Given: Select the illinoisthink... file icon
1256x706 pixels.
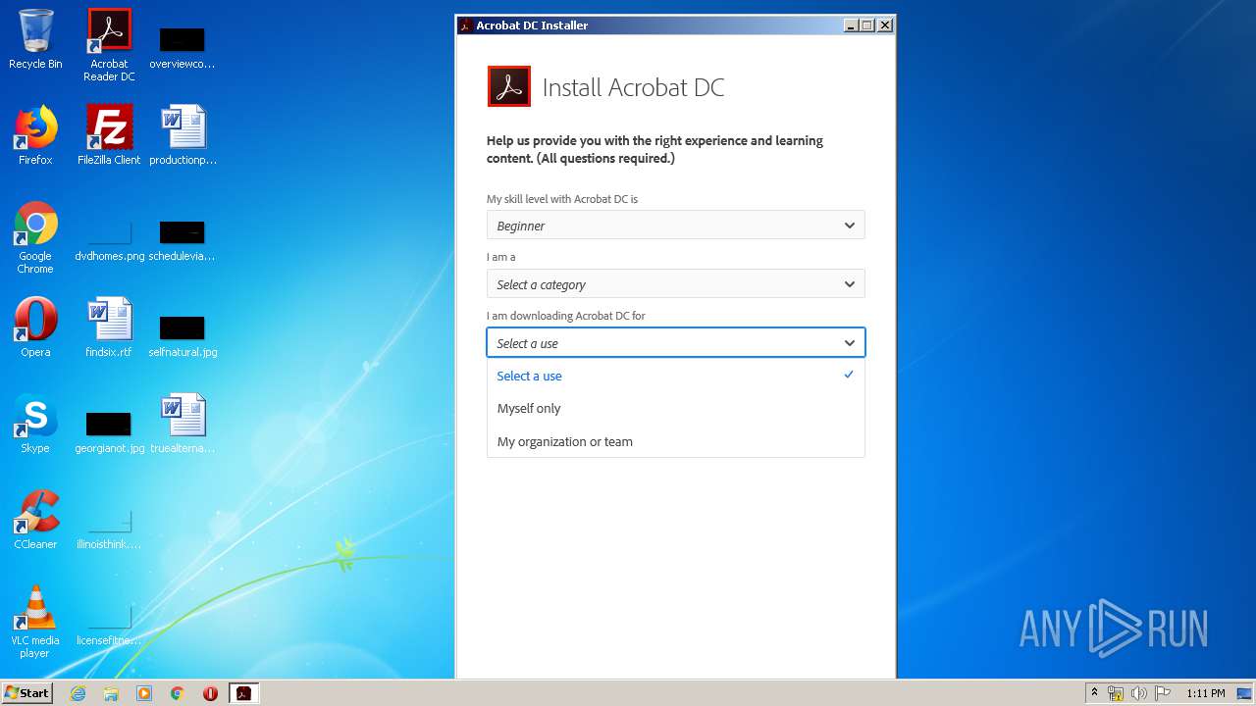Looking at the screenshot, I should 109,529.
